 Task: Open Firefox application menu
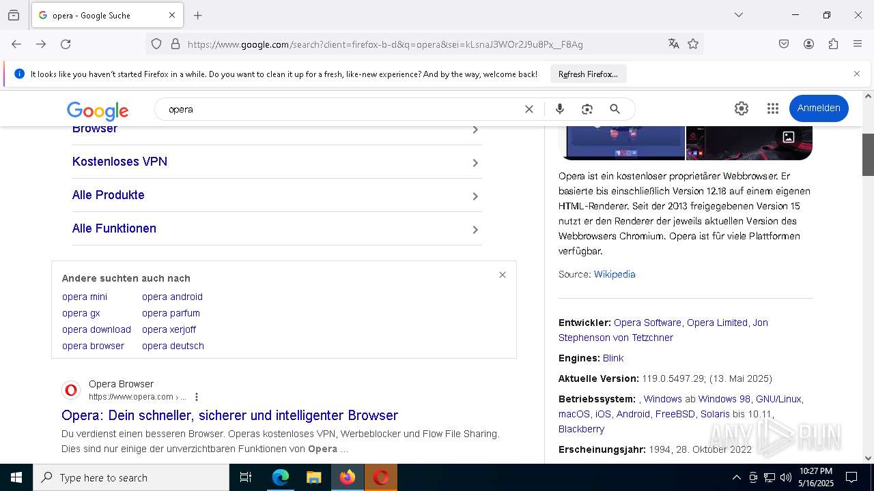pyautogui.click(x=858, y=44)
